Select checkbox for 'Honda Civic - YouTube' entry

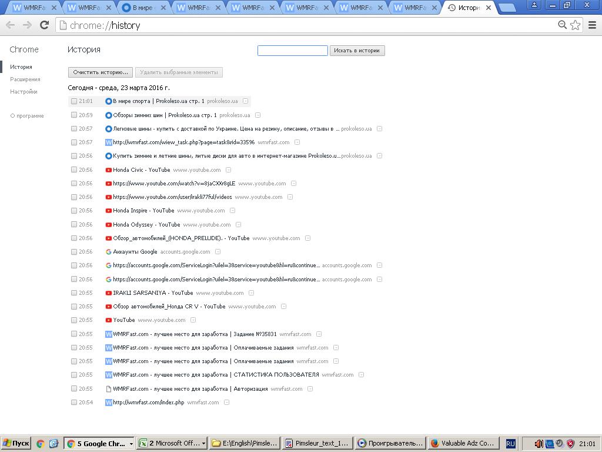(74, 170)
